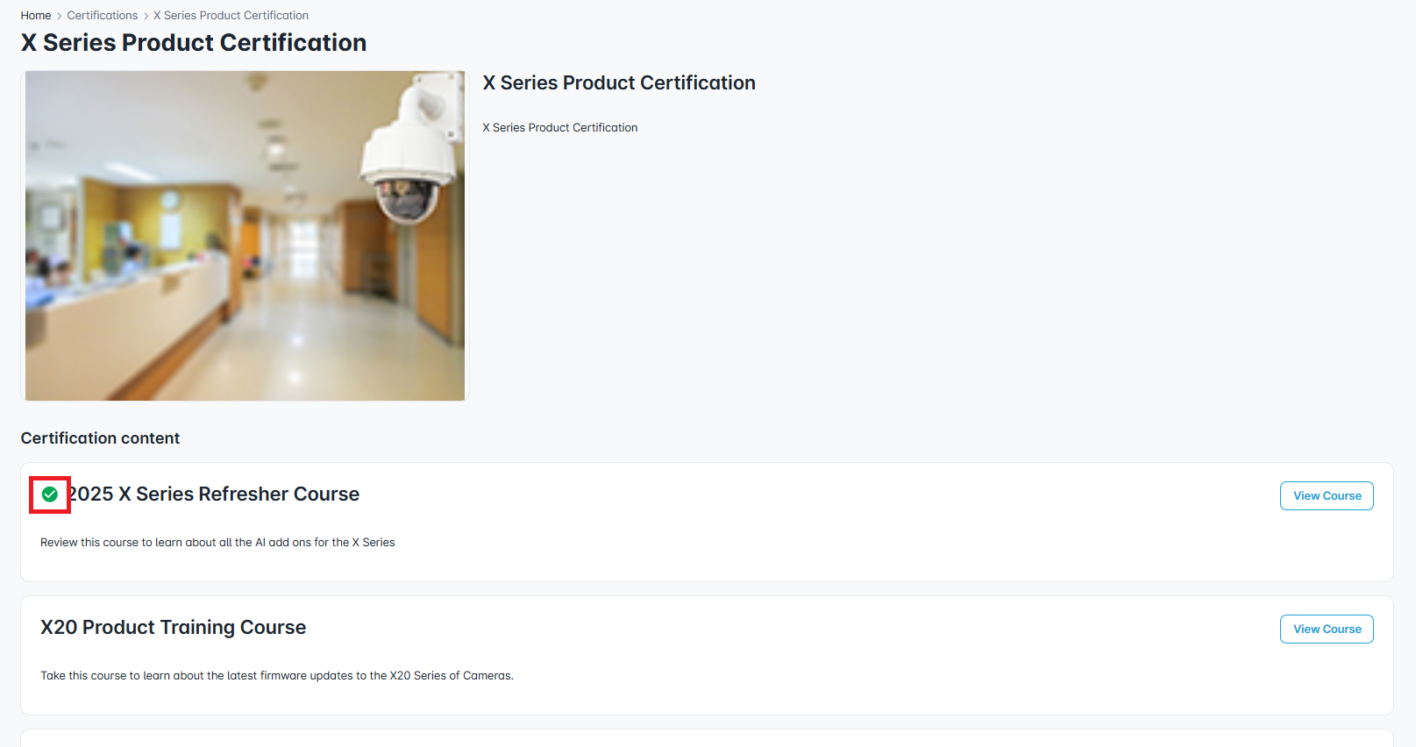Click the X20 firmware updates description text
The height and width of the screenshot is (747, 1416).
coord(277,676)
